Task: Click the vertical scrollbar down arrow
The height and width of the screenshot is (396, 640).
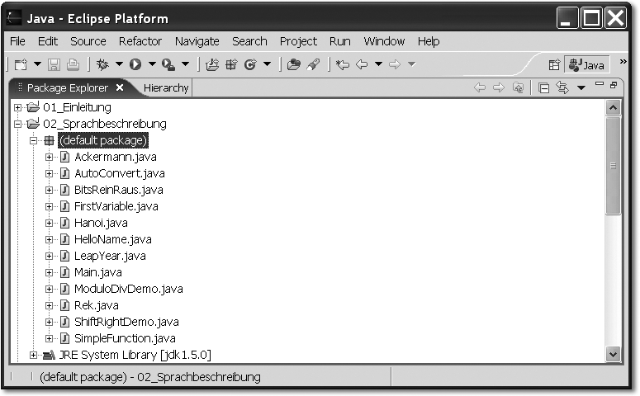Action: [613, 354]
